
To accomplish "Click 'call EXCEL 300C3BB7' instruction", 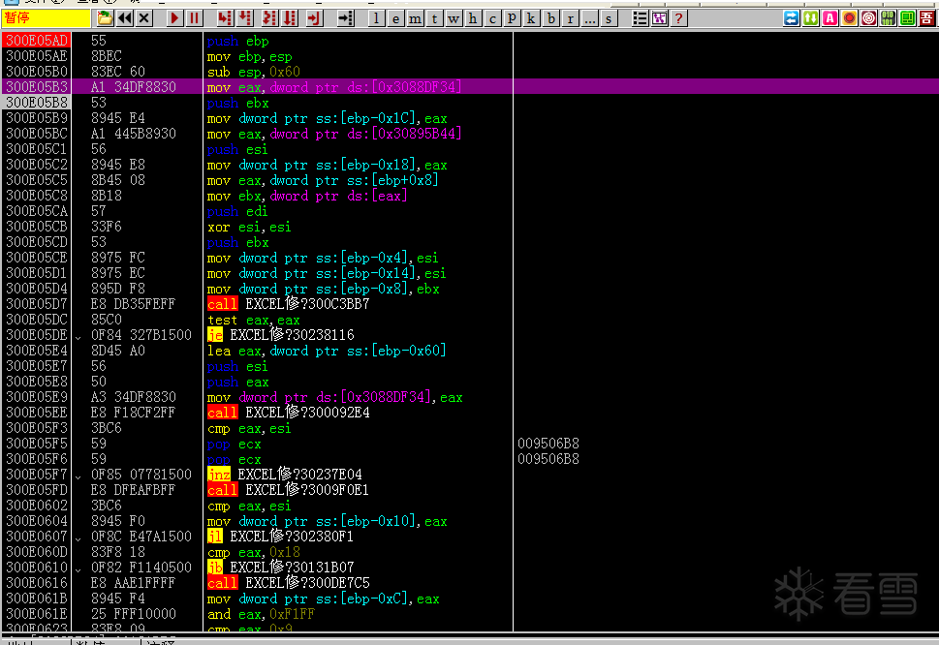I will click(288, 304).
